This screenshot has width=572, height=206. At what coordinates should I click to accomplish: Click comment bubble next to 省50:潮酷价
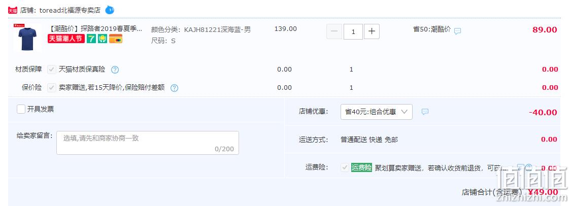(457, 31)
